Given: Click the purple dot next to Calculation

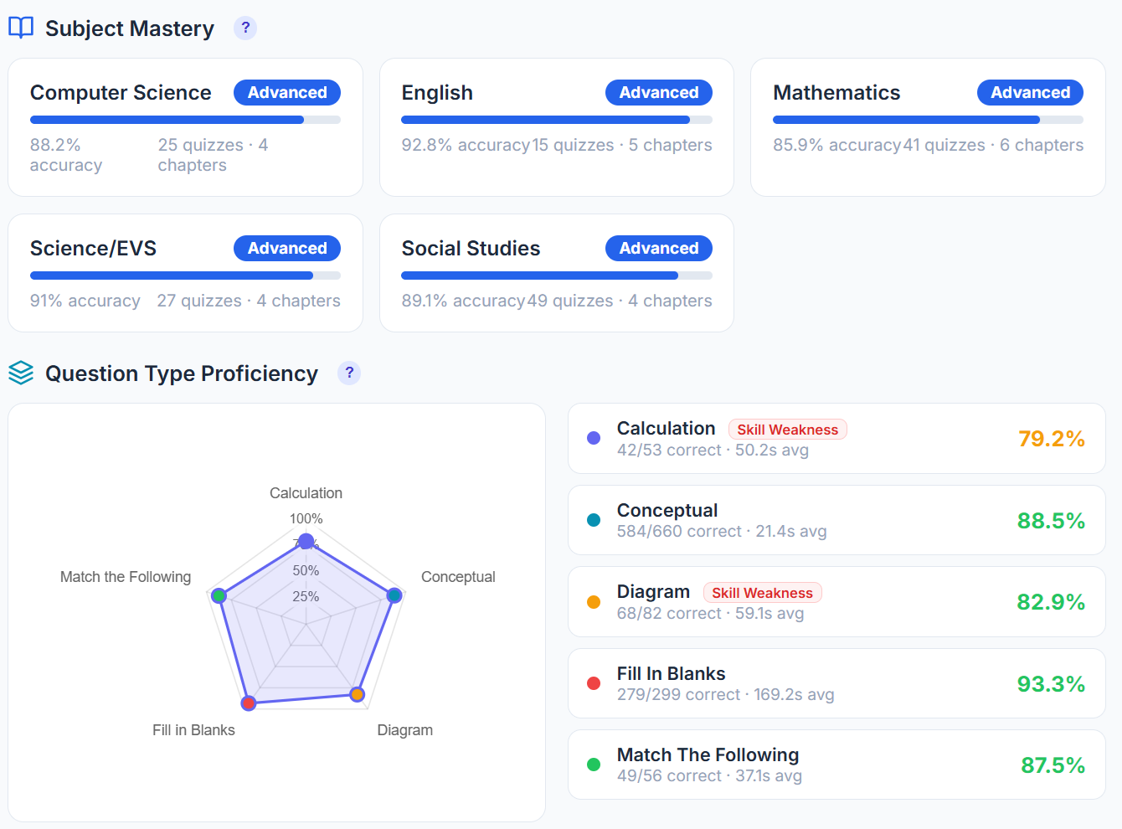Looking at the screenshot, I should (593, 438).
